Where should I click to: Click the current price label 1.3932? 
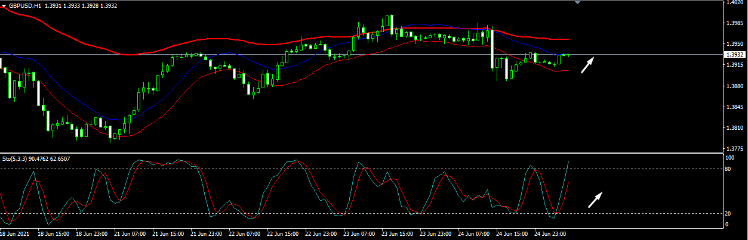tap(734, 55)
